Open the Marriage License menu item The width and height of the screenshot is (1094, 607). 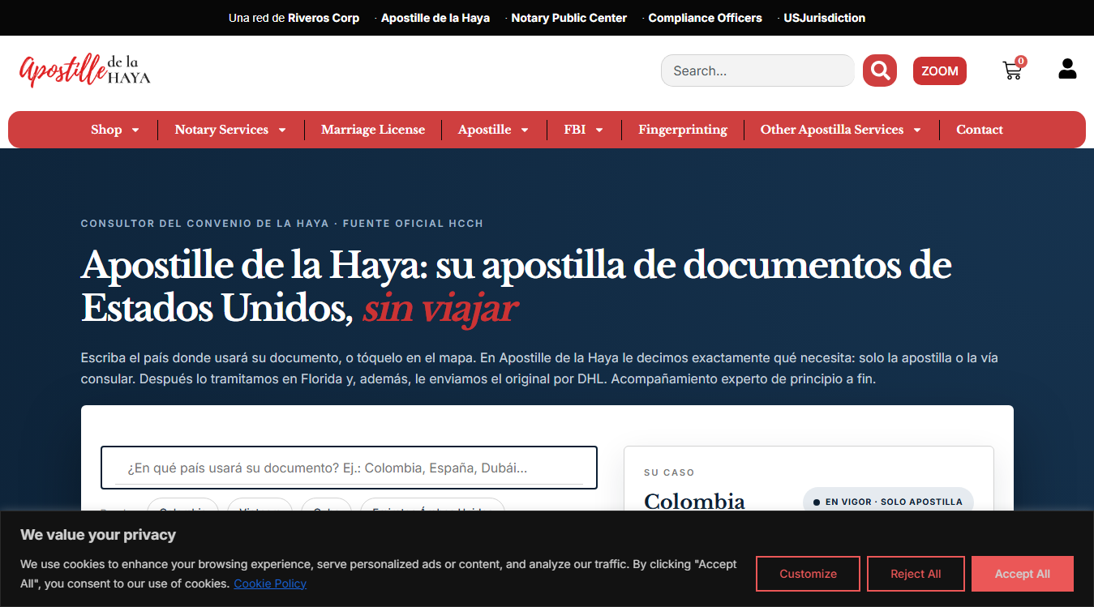[373, 130]
